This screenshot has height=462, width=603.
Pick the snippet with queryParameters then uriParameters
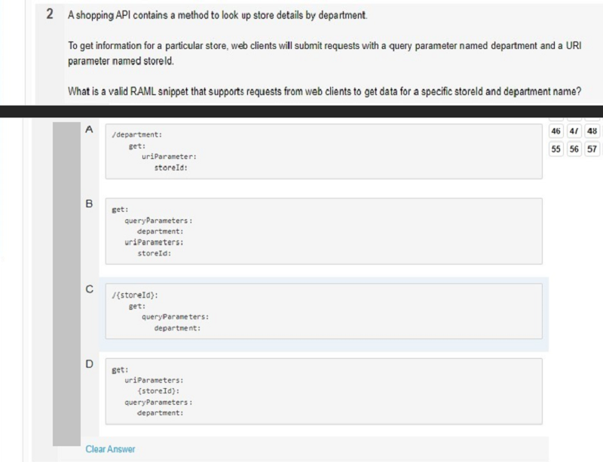click(324, 231)
